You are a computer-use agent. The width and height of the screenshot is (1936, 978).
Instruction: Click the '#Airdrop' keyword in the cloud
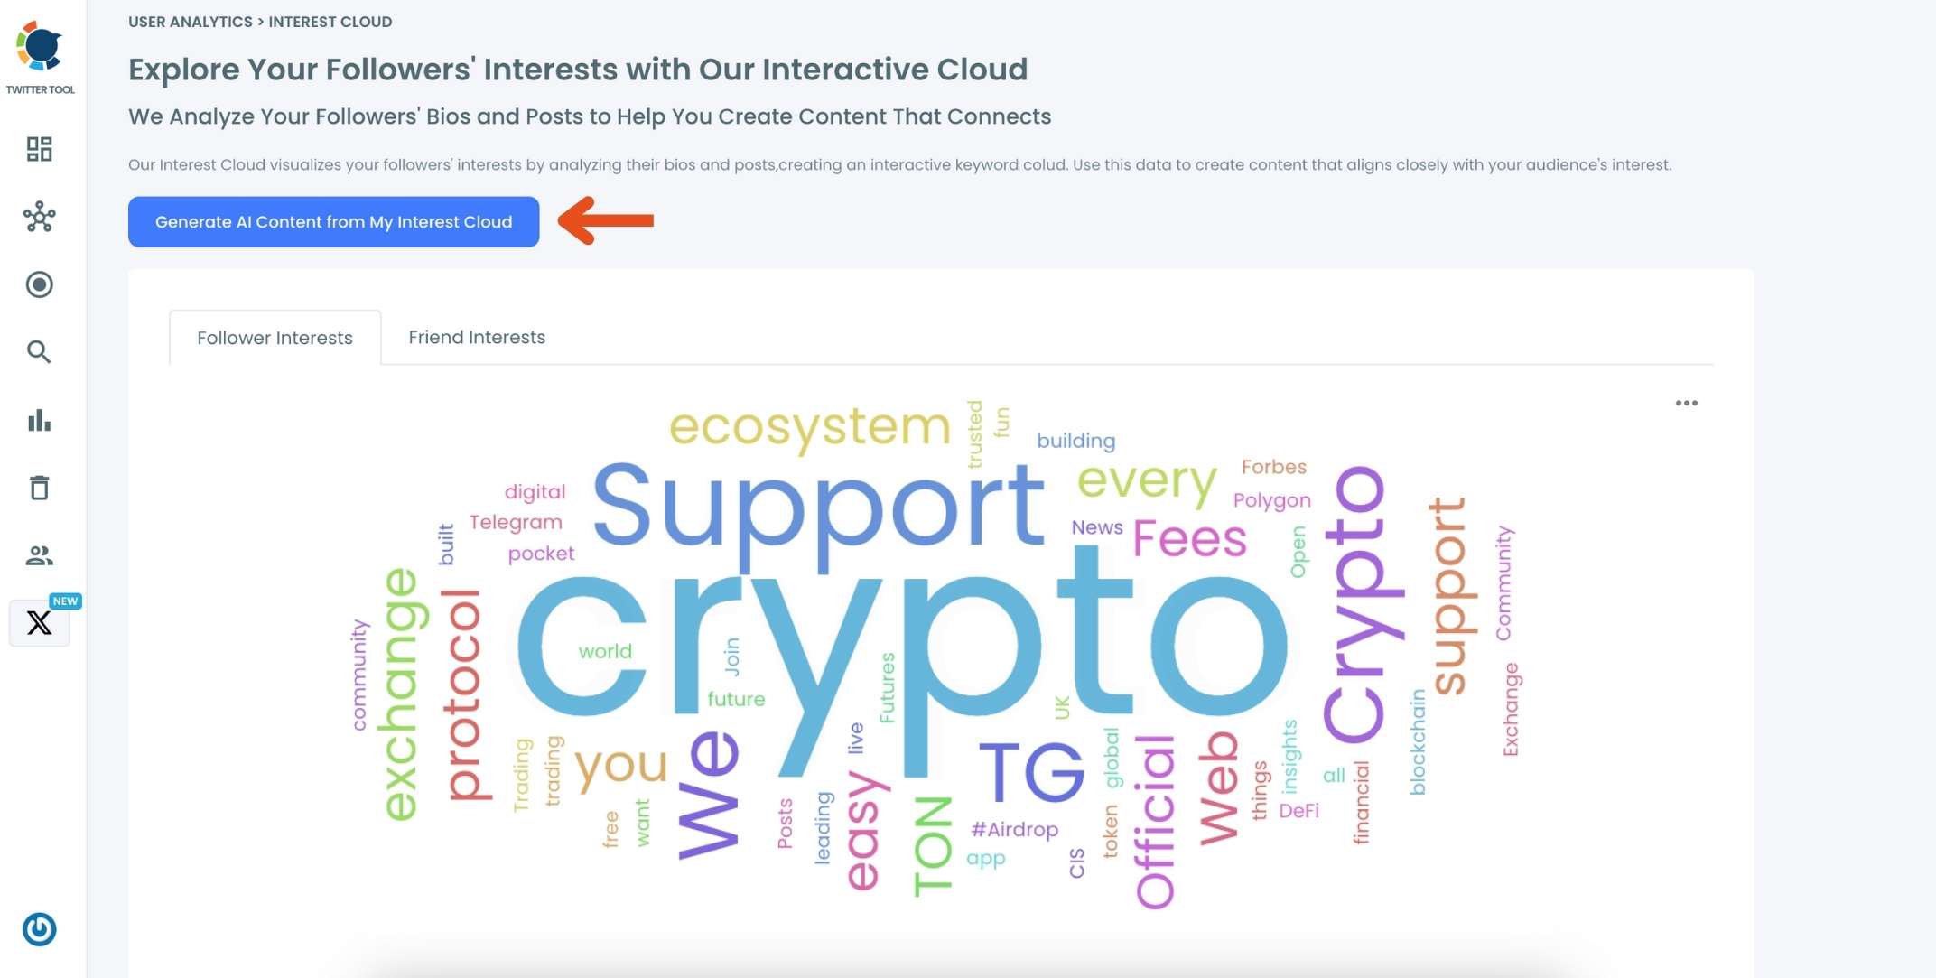(1014, 828)
